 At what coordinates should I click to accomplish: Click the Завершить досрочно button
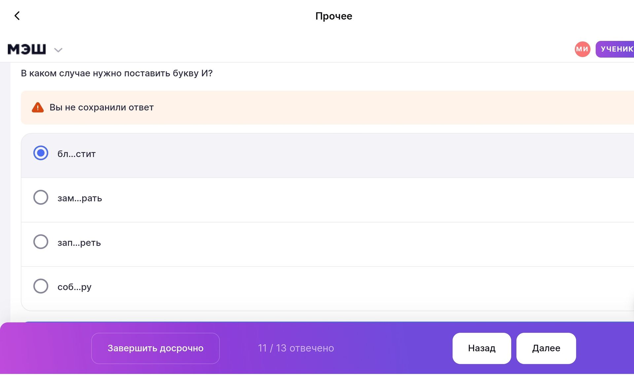pyautogui.click(x=156, y=348)
